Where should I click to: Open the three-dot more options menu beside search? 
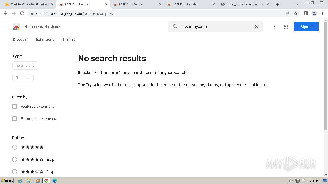[x=274, y=27]
